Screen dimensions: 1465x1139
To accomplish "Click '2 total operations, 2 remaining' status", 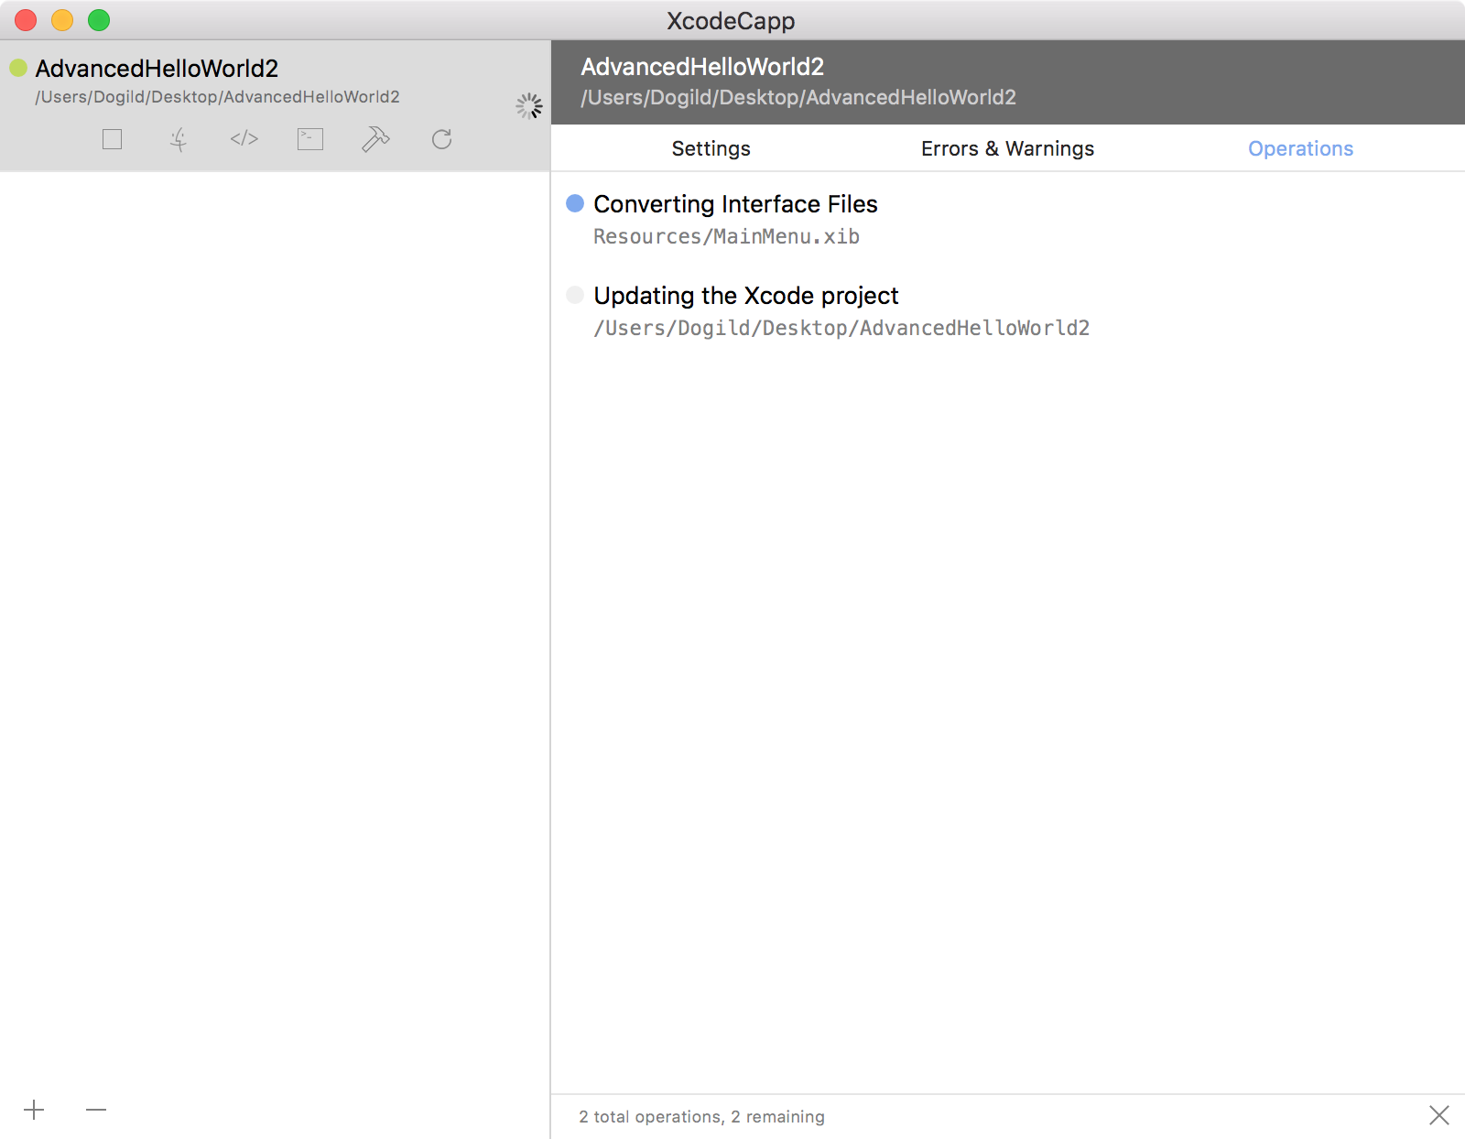I will (x=701, y=1116).
